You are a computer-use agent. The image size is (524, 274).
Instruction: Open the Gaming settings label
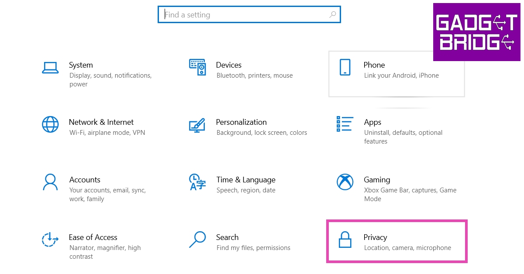pyautogui.click(x=377, y=180)
